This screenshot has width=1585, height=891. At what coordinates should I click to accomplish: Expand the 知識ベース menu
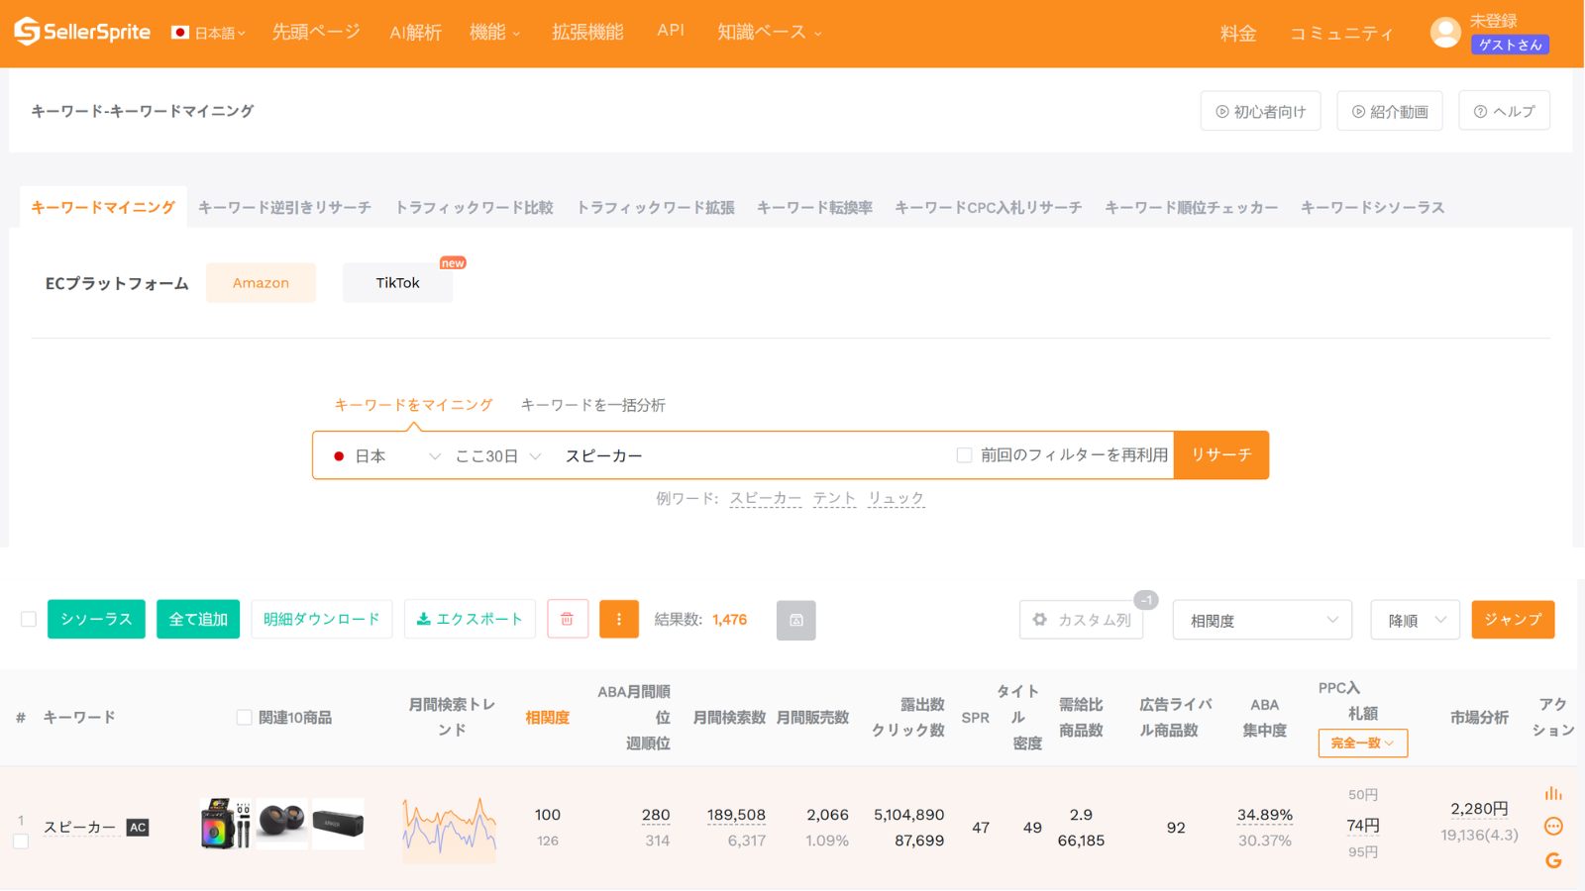click(770, 33)
